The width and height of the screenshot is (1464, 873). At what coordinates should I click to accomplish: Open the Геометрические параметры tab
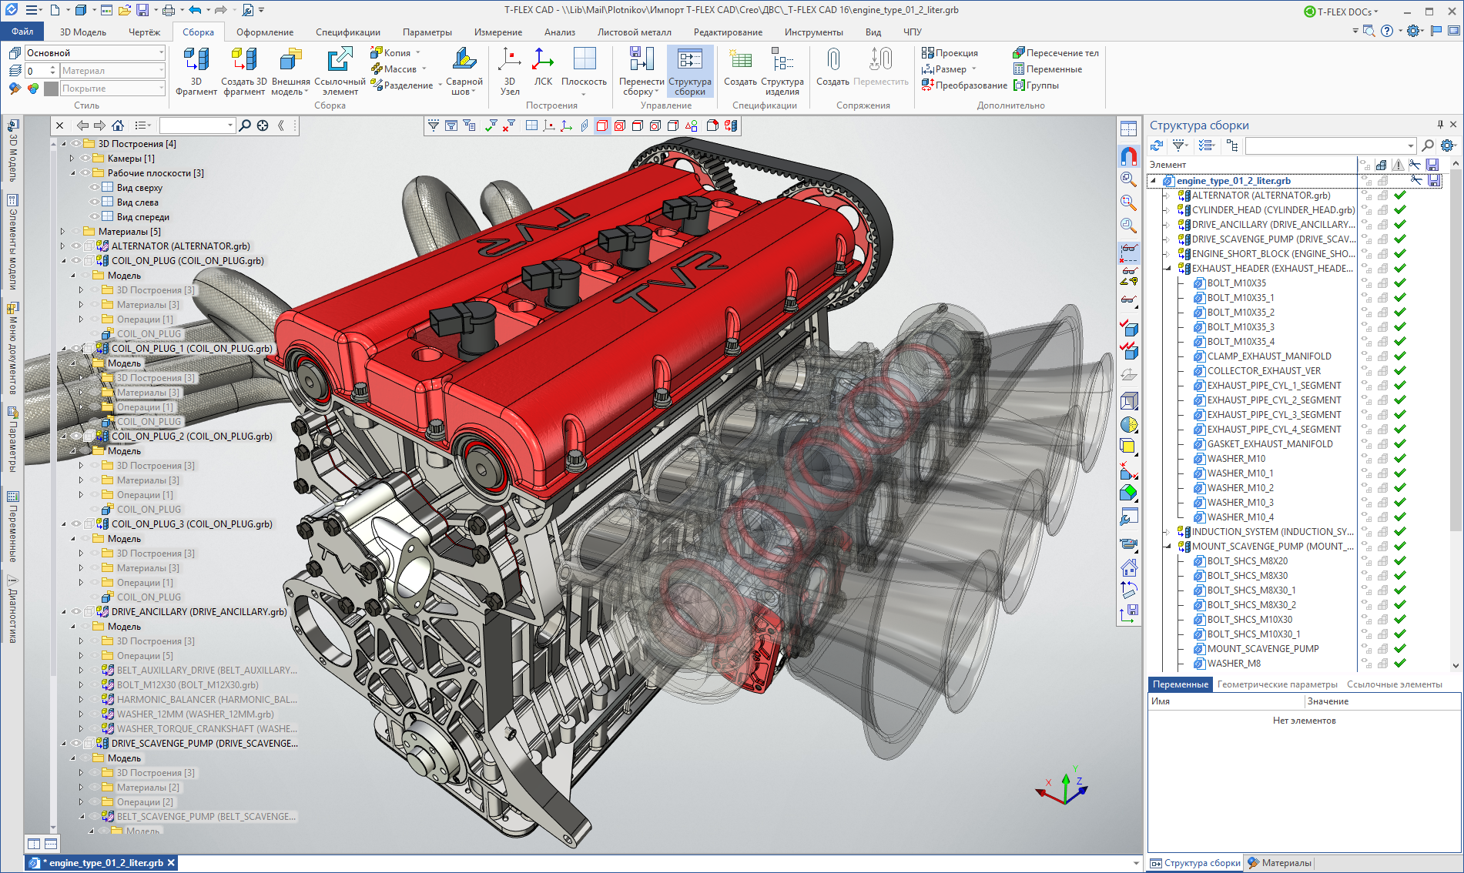point(1277,684)
